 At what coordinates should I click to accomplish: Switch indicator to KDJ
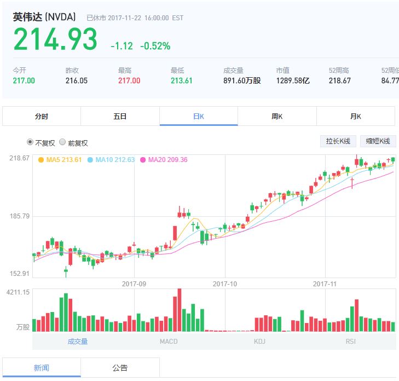(x=259, y=342)
